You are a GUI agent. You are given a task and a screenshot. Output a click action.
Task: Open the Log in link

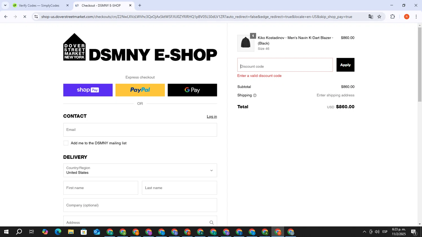click(x=212, y=117)
